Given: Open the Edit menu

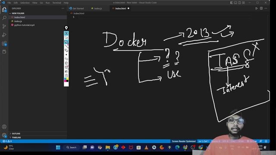Looking at the screenshot, I should [x=16, y=3].
